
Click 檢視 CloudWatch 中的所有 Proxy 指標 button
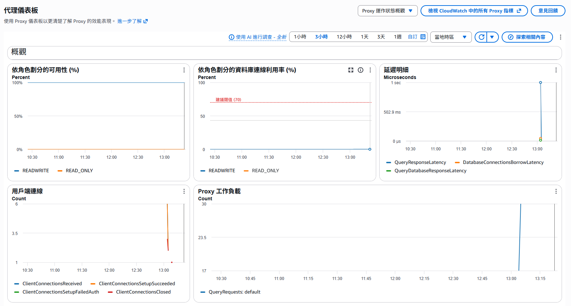pos(474,11)
